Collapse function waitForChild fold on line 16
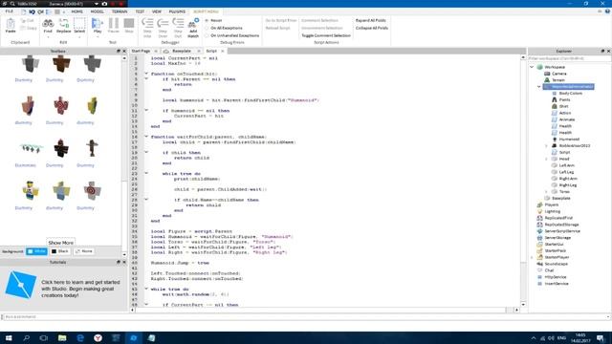Image resolution: width=612 pixels, height=344 pixels. [146, 137]
